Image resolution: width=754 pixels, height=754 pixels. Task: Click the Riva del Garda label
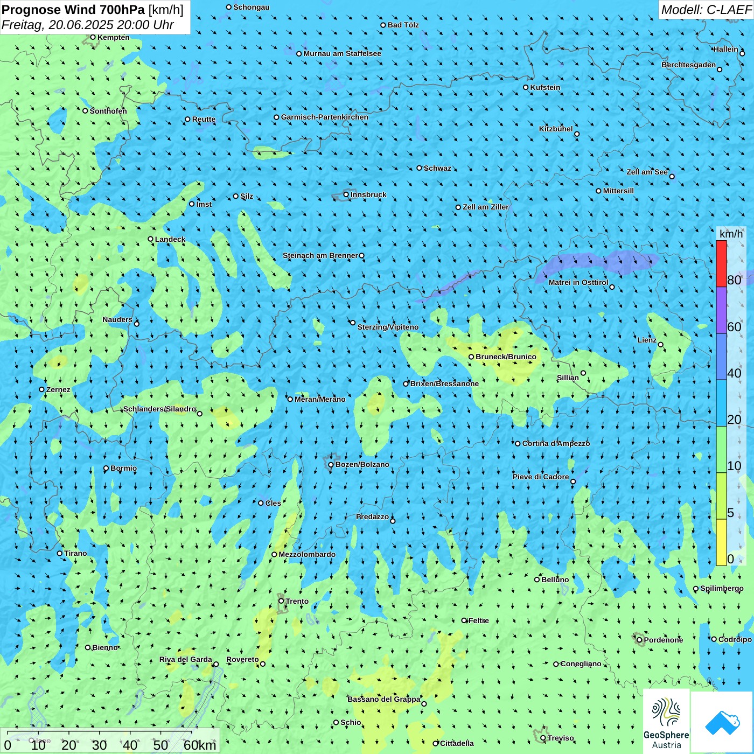click(185, 659)
